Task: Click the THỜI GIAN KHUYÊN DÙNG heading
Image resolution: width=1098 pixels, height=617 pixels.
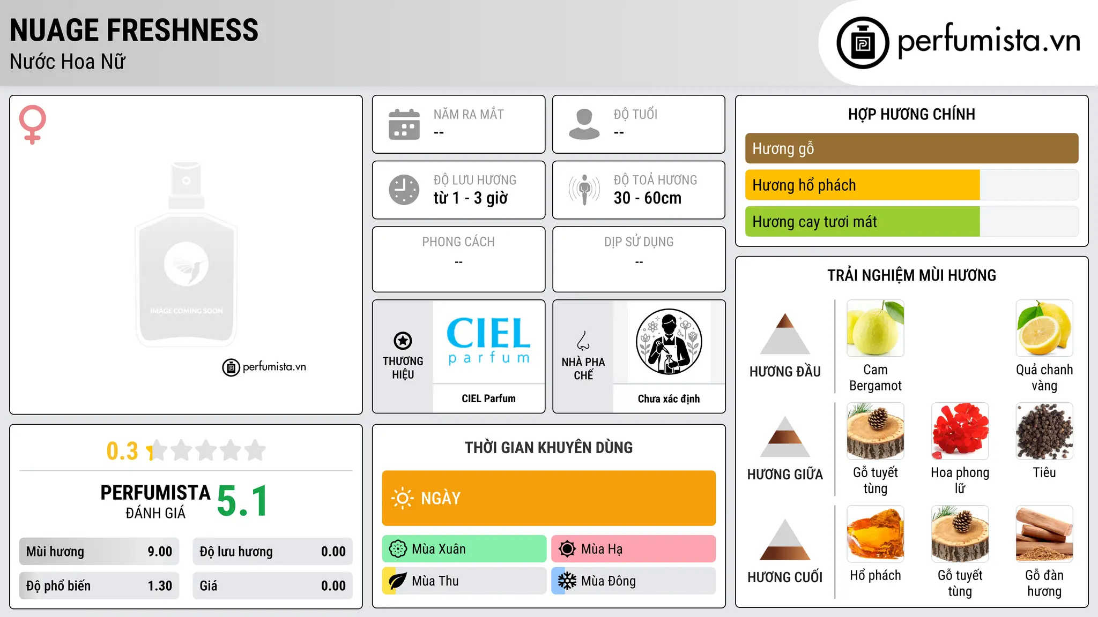Action: pyautogui.click(x=549, y=448)
